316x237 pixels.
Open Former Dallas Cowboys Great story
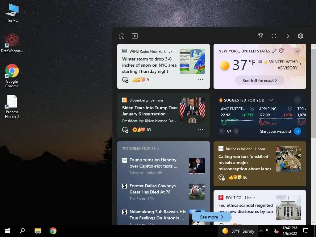click(x=152, y=189)
